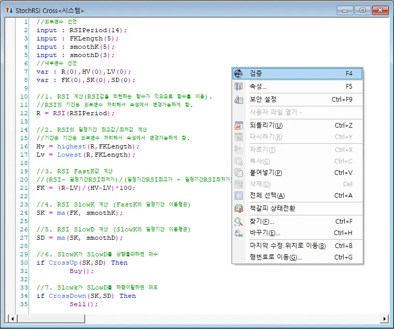
Task: Open 바꾸기(E)... menu entry
Action: (297, 233)
